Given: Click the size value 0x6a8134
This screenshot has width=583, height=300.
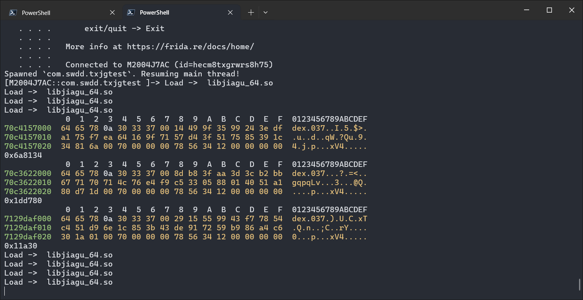Looking at the screenshot, I should (x=23, y=155).
